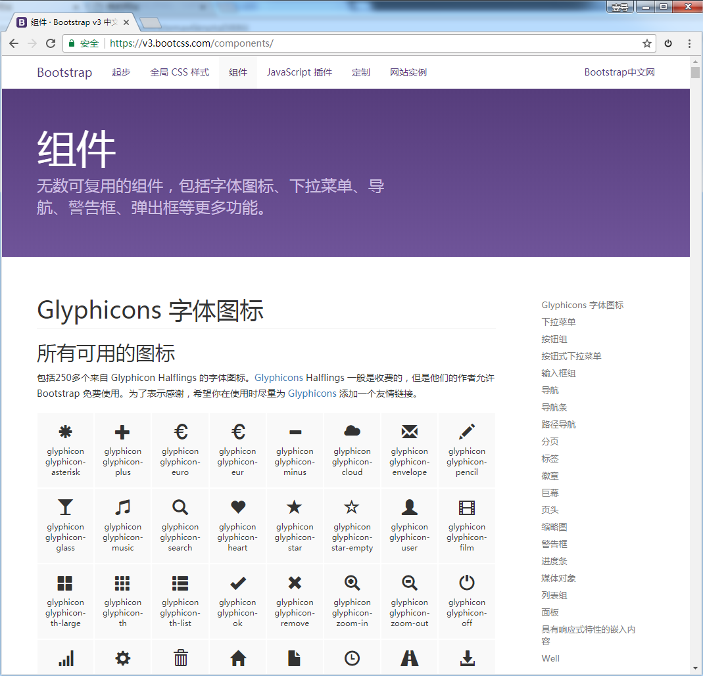Click the glyphicon-th-list icon

(180, 583)
